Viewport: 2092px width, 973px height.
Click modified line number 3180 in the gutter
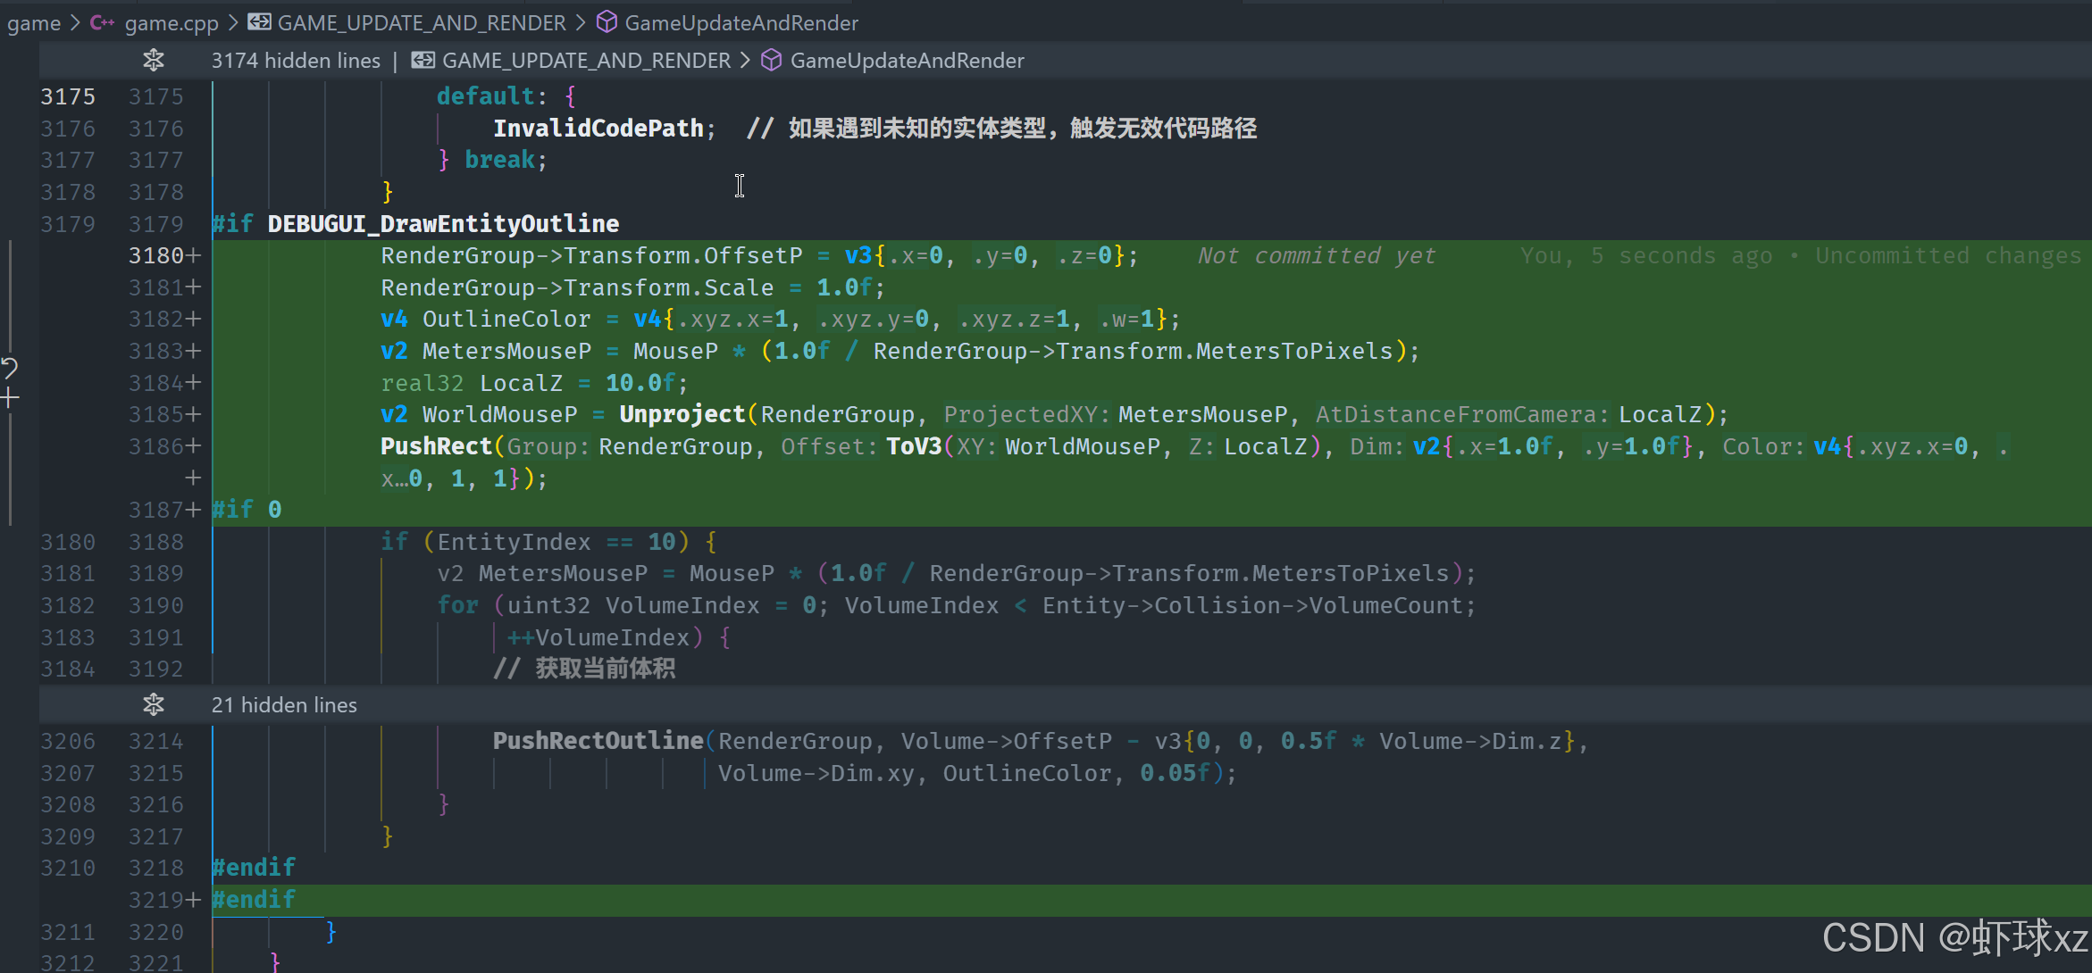click(156, 256)
